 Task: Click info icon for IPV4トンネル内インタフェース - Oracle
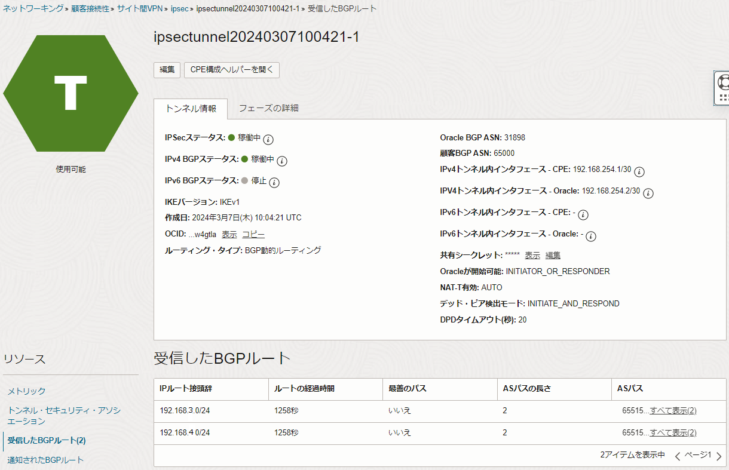pyautogui.click(x=648, y=193)
